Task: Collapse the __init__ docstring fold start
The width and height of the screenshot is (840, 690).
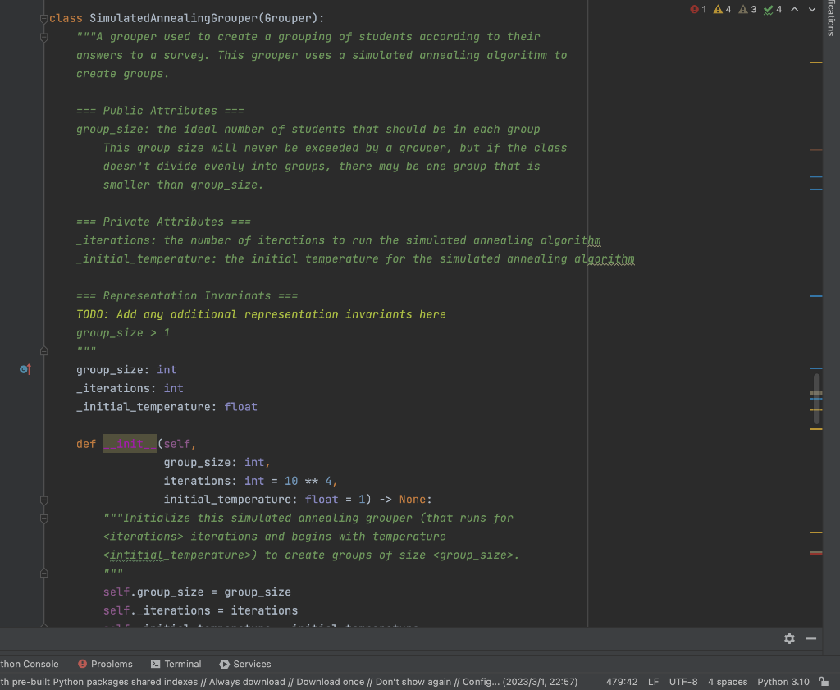Action: 44,518
